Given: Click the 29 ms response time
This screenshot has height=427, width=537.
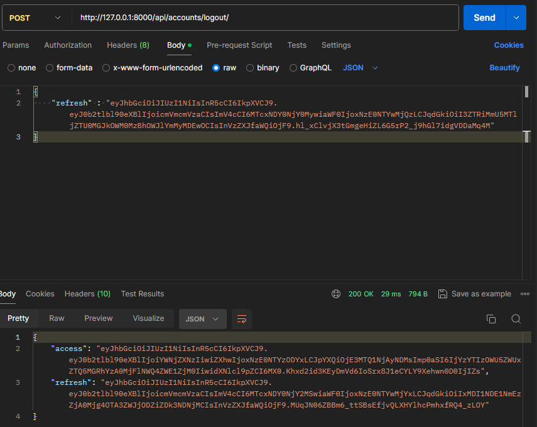Looking at the screenshot, I should coord(391,294).
